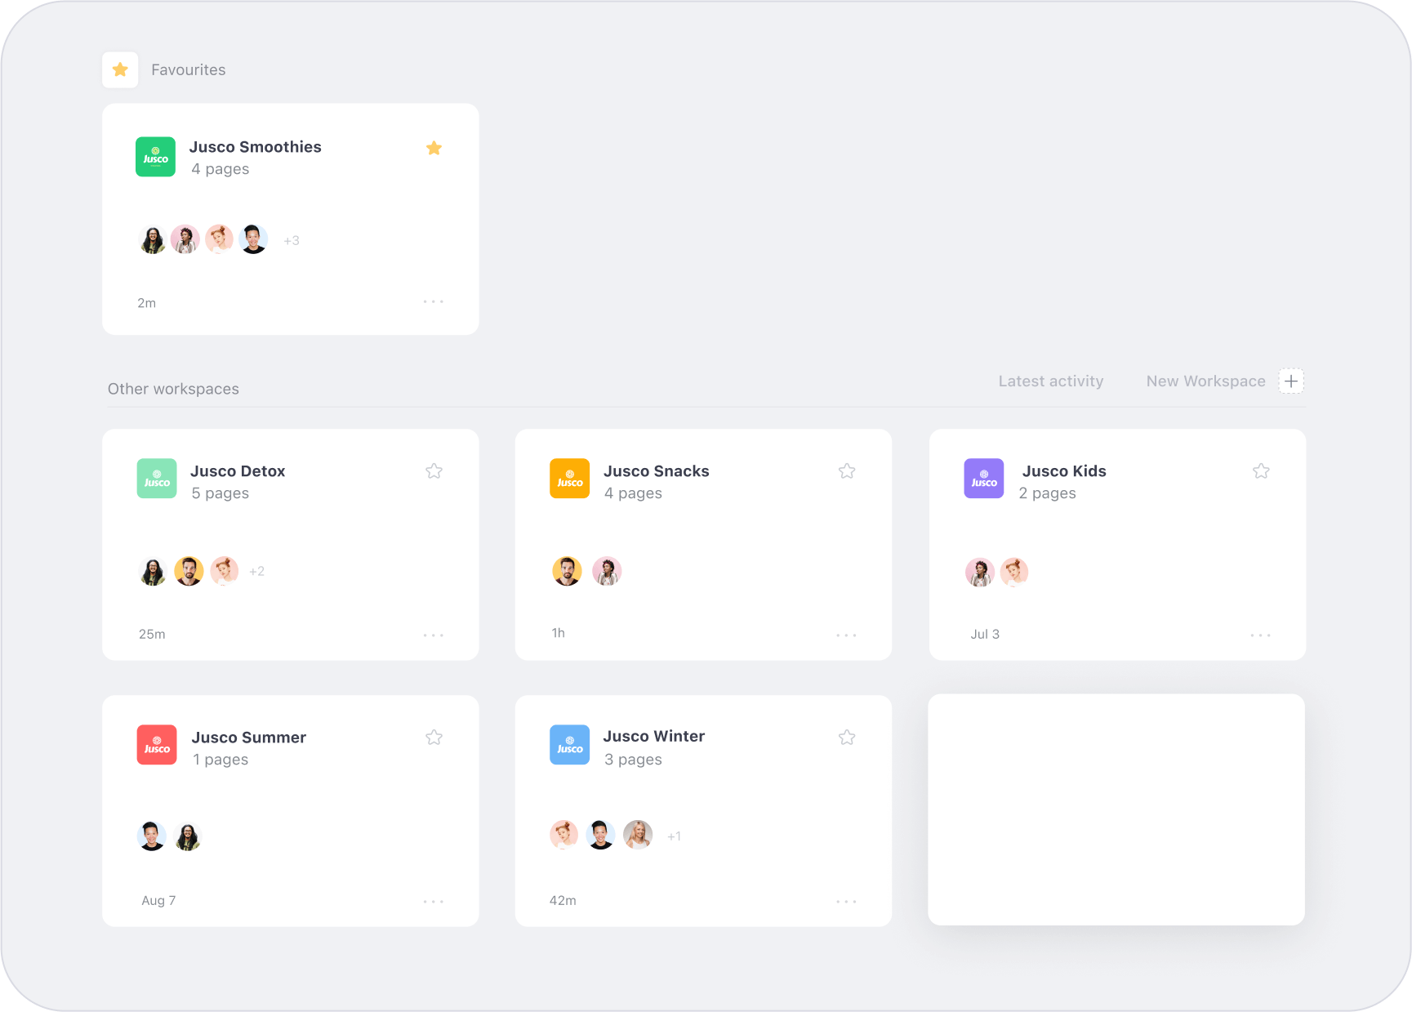The height and width of the screenshot is (1012, 1412).
Task: Click the Jusco Summer red logo
Action: [x=156, y=744]
